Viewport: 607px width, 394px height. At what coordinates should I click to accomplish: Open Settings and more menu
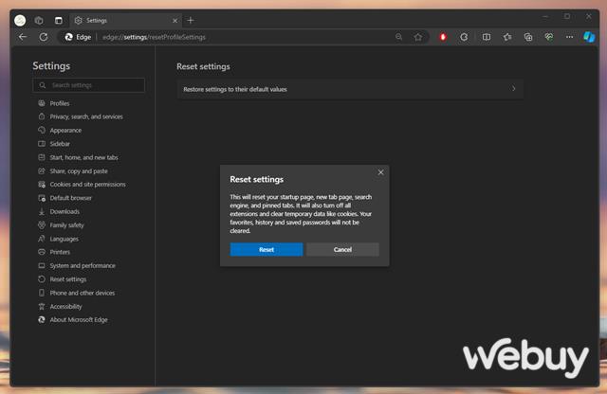coord(569,37)
